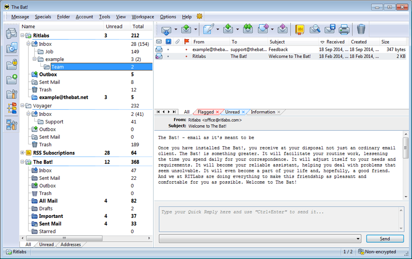
Task: Open the Address Book icon
Action: click(x=300, y=30)
